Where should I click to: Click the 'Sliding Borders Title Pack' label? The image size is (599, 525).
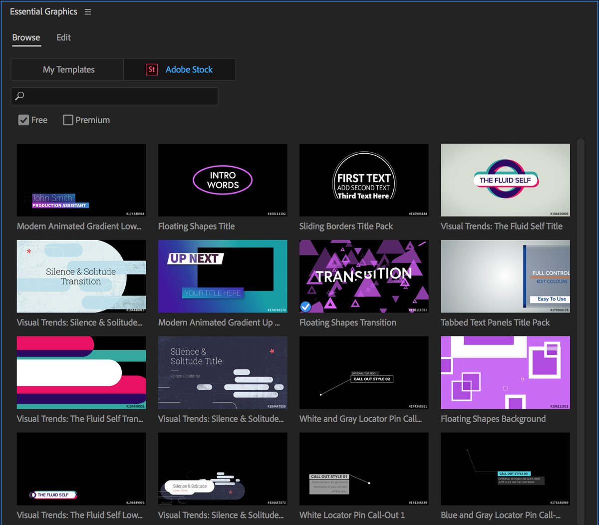[x=346, y=226]
